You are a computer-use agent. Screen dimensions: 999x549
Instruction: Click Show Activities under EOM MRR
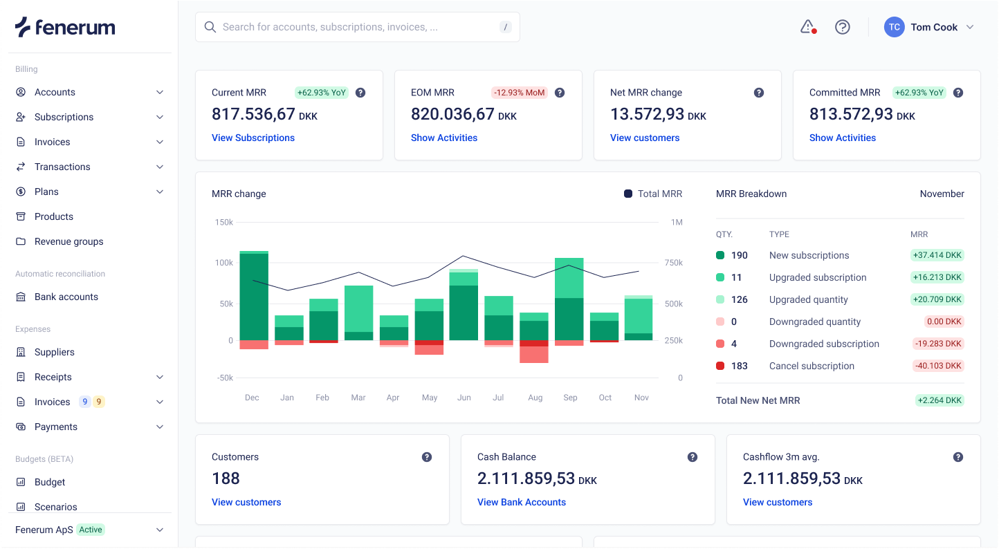click(444, 138)
